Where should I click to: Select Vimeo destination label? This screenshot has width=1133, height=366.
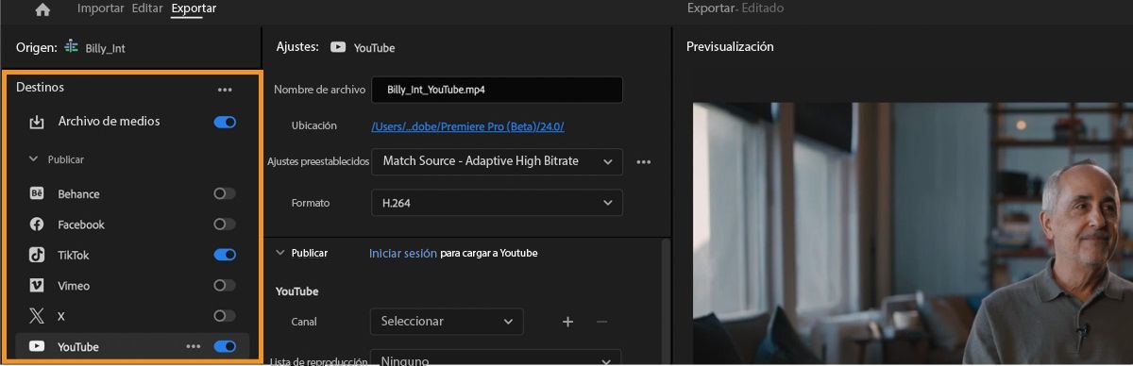click(x=74, y=285)
